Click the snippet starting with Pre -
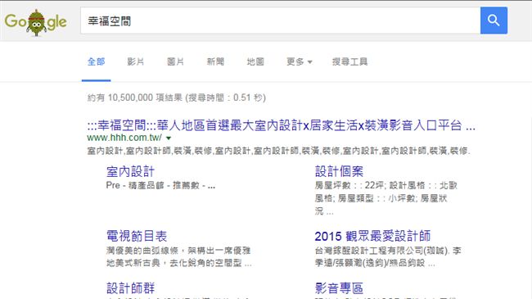 click(x=160, y=185)
